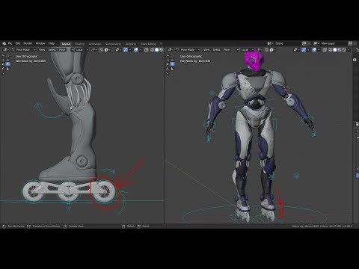Open the File menu
Image resolution: width=359 pixels, height=269 pixels.
[x=10, y=43]
